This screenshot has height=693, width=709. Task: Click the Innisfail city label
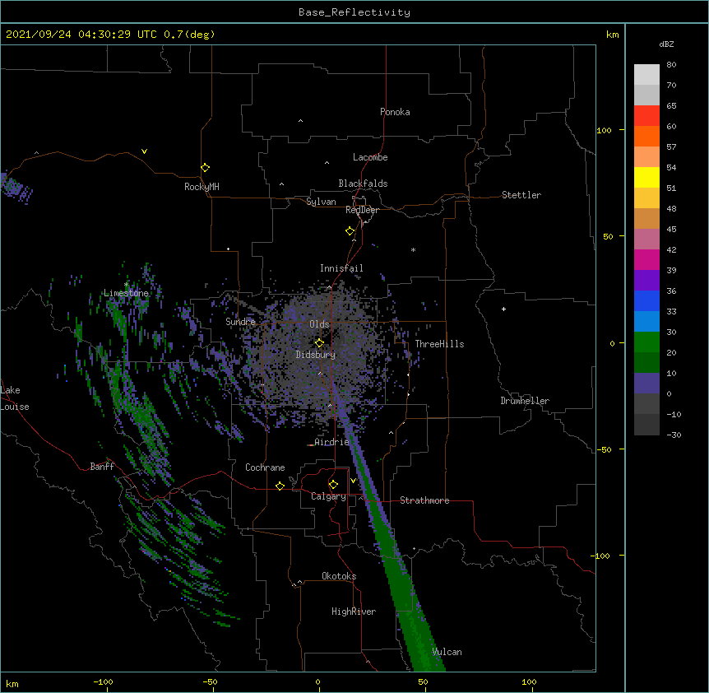pyautogui.click(x=341, y=268)
